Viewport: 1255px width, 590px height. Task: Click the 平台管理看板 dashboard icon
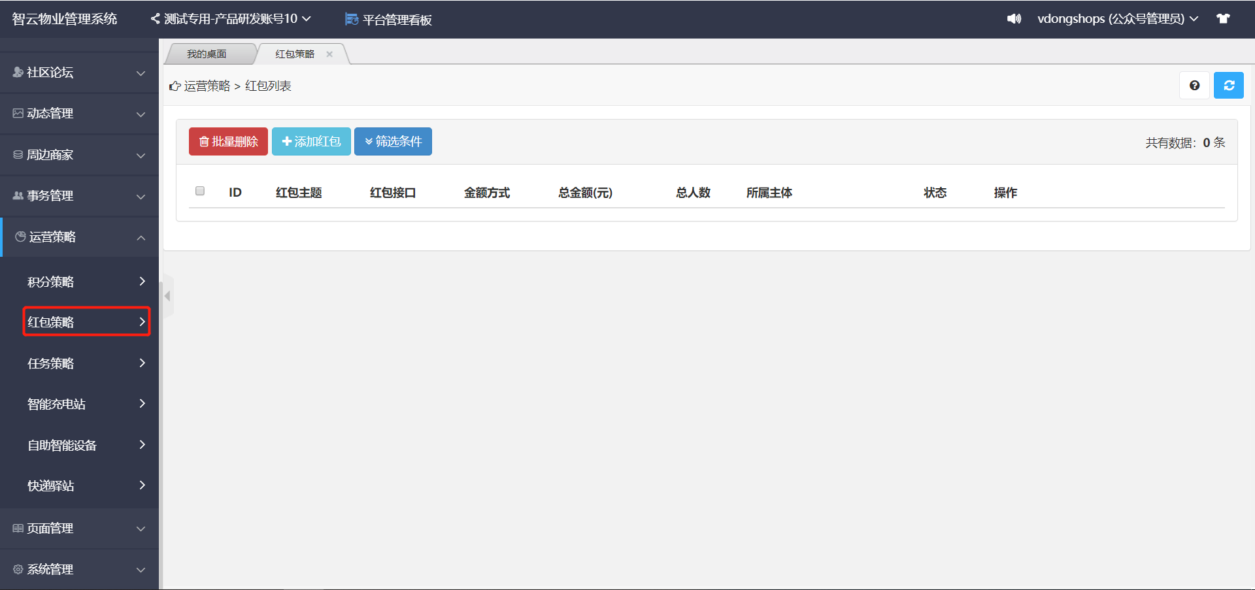[x=352, y=20]
